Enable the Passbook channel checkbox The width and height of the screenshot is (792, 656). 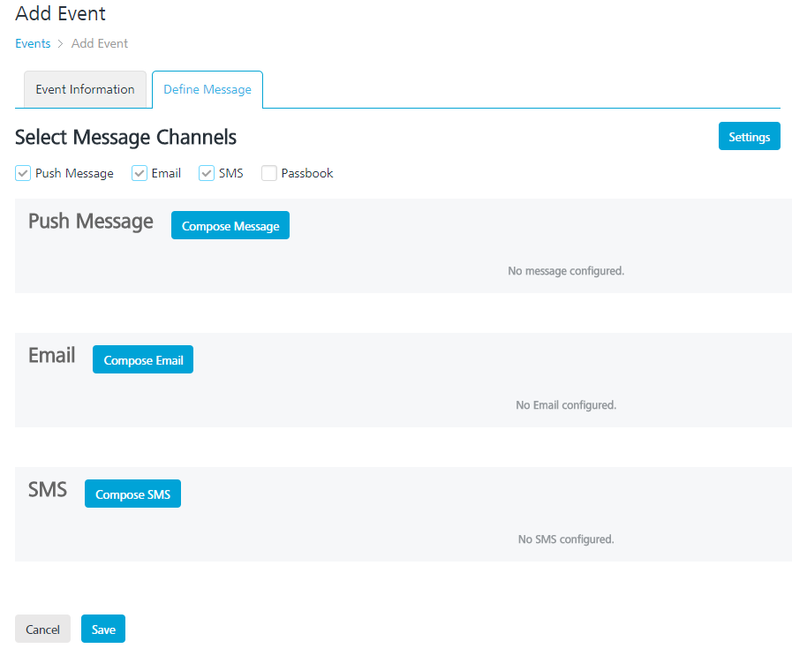coord(269,173)
